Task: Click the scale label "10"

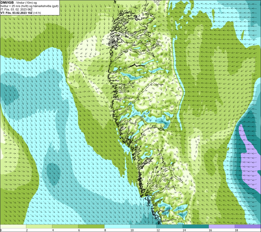Action: click(x=132, y=230)
